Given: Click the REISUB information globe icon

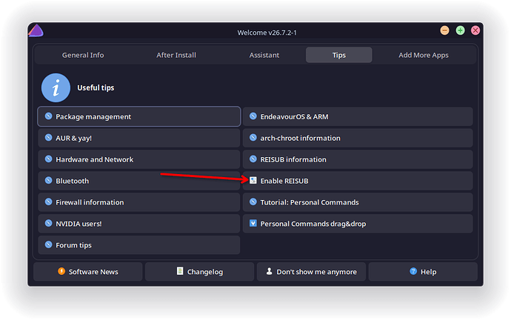Looking at the screenshot, I should pos(253,159).
